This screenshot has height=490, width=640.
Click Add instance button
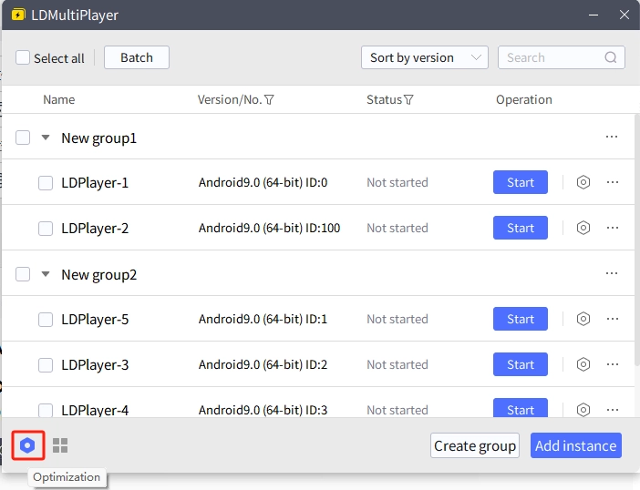[576, 445]
